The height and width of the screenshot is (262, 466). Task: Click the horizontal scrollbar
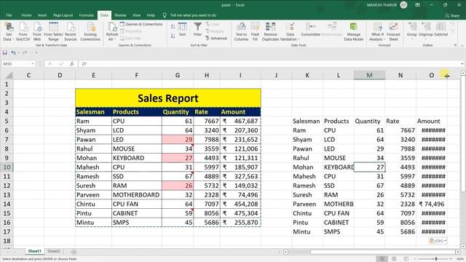pos(383,252)
